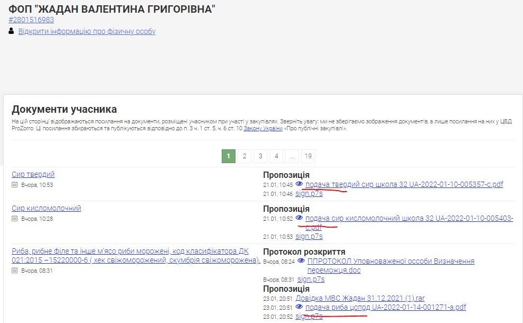The height and width of the screenshot is (323, 523).
Task: Open page 3 in pagination
Action: [x=260, y=156]
